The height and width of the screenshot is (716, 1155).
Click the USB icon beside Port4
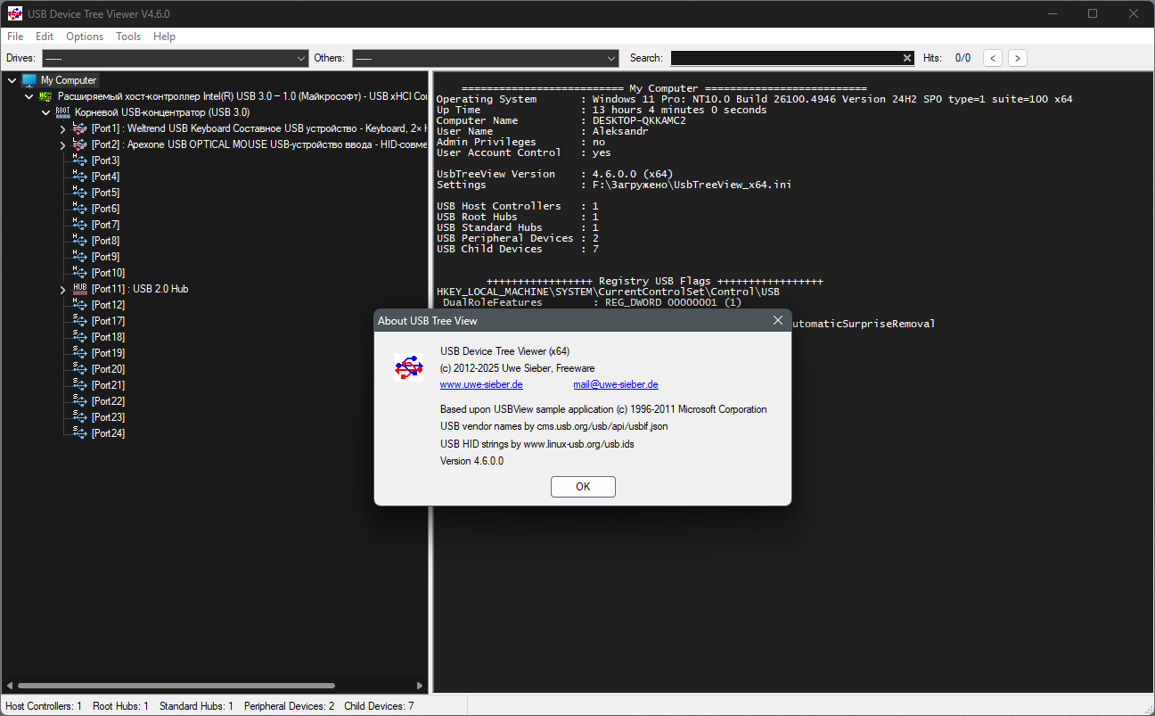point(79,177)
